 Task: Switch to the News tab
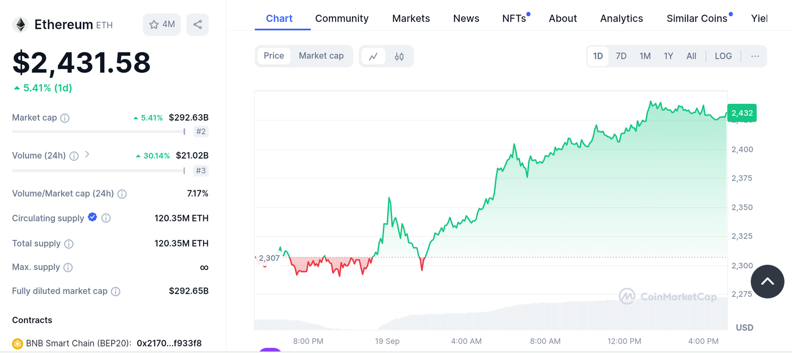(x=466, y=19)
